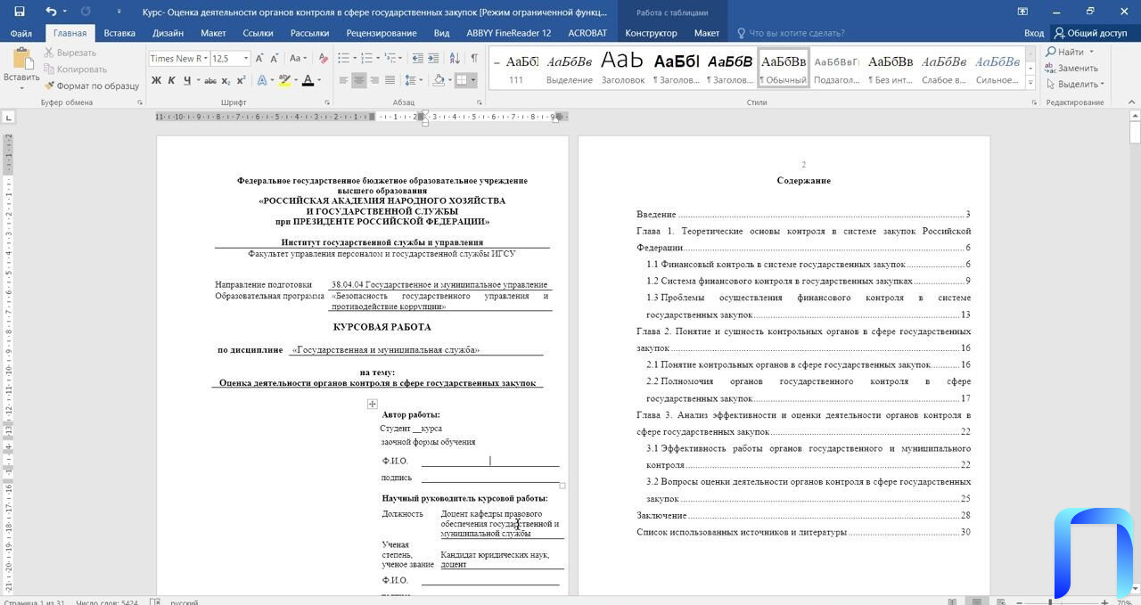This screenshot has width=1141, height=605.
Task: Toggle superscript x² formatting
Action: click(241, 80)
